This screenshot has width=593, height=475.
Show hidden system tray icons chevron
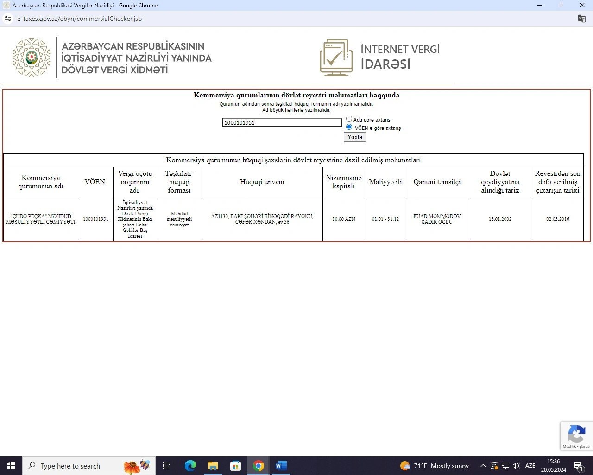pos(483,466)
